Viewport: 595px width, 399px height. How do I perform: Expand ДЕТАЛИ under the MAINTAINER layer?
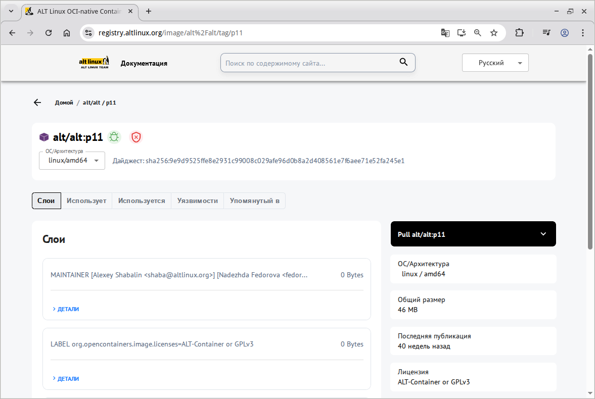[x=66, y=309]
